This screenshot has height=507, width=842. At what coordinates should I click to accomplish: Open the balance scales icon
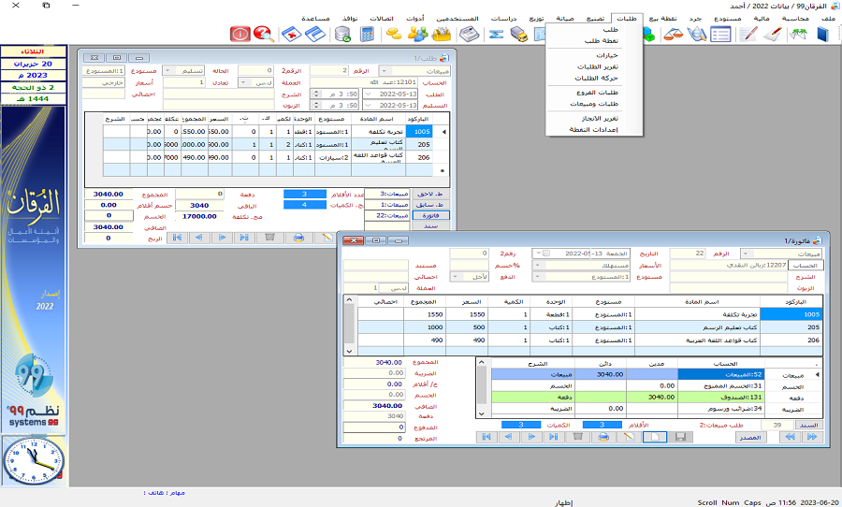673,35
